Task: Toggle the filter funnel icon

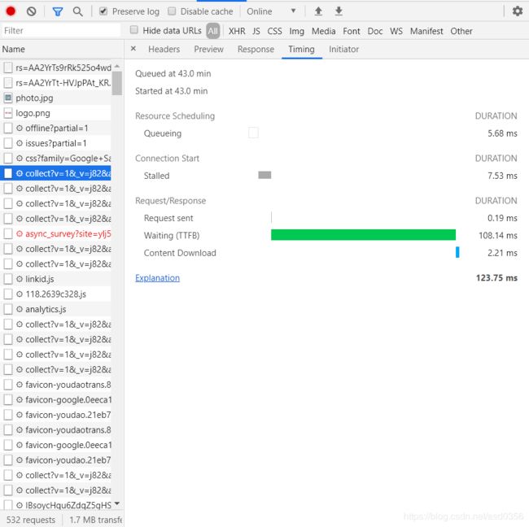Action: tap(58, 12)
